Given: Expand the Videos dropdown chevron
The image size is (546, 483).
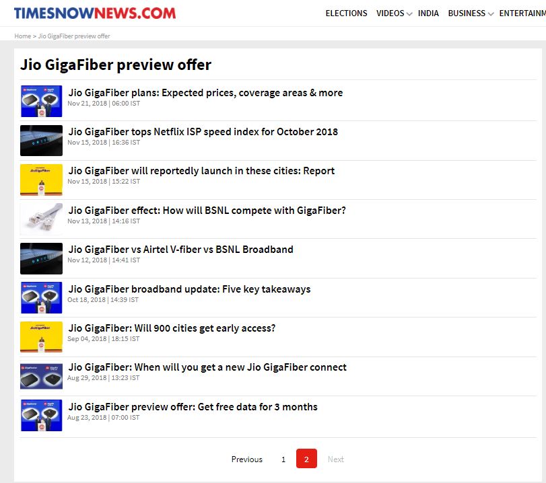Looking at the screenshot, I should point(409,14).
